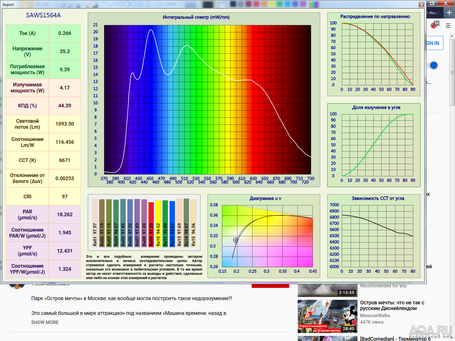Click the 'Report' window title text
Screen dimensions: 455x341
pos(8,5)
